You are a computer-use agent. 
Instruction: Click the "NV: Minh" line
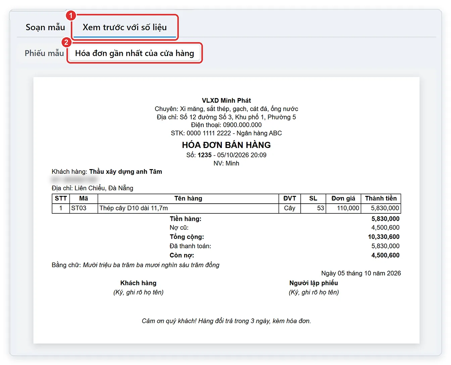[x=227, y=163]
